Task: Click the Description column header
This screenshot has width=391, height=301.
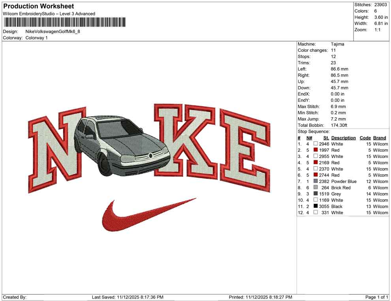Action: tap(343, 137)
